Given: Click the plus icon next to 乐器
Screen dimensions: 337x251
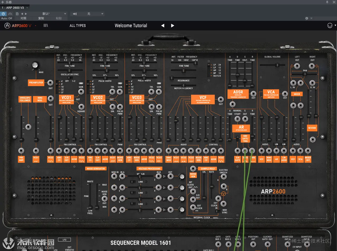Looking at the screenshot, I should coord(3,2).
